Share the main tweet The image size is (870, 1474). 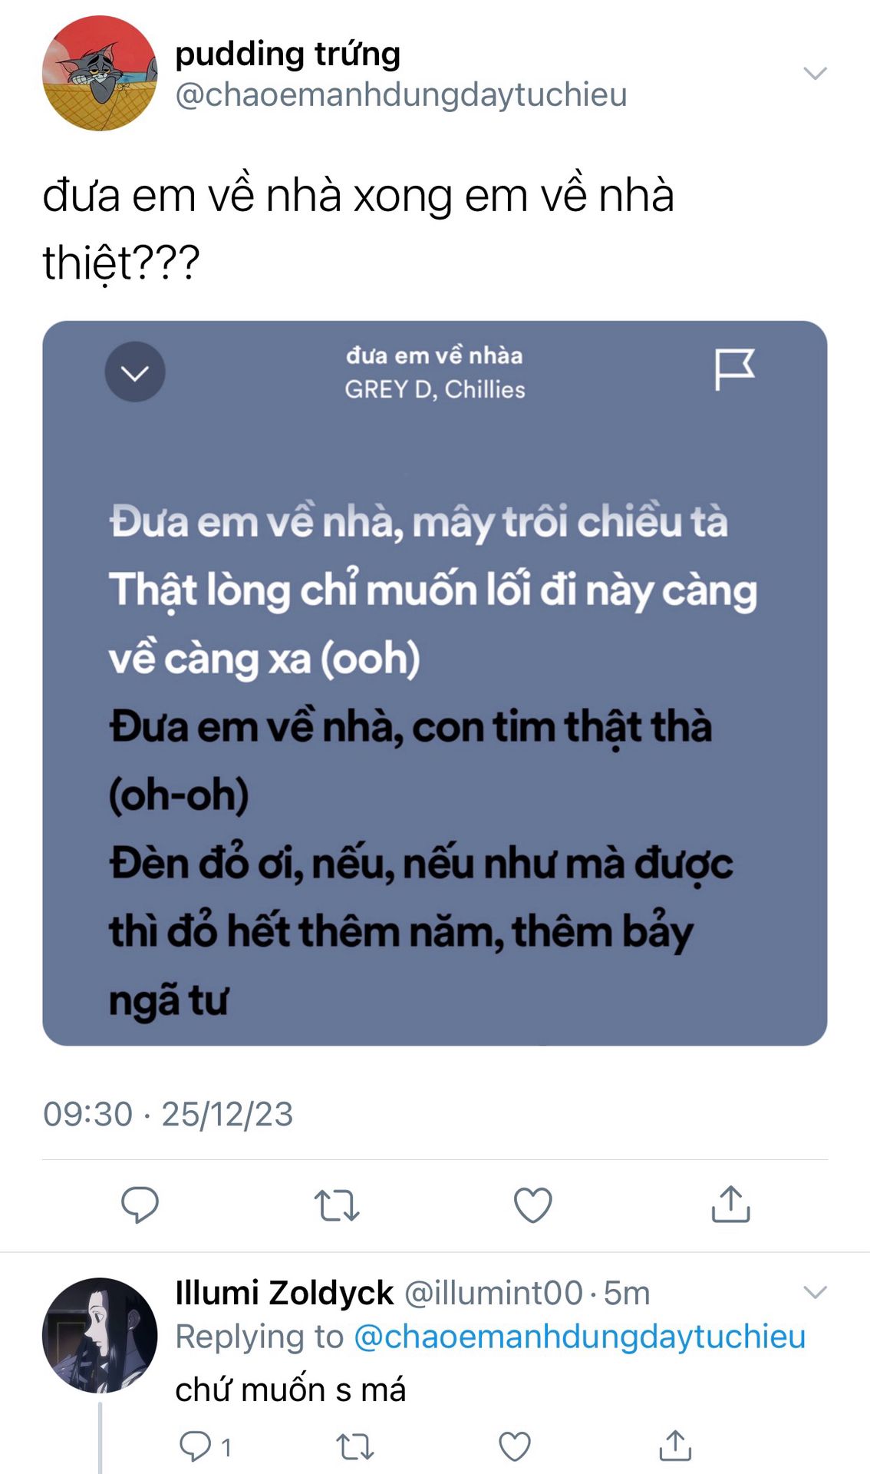(x=730, y=1203)
